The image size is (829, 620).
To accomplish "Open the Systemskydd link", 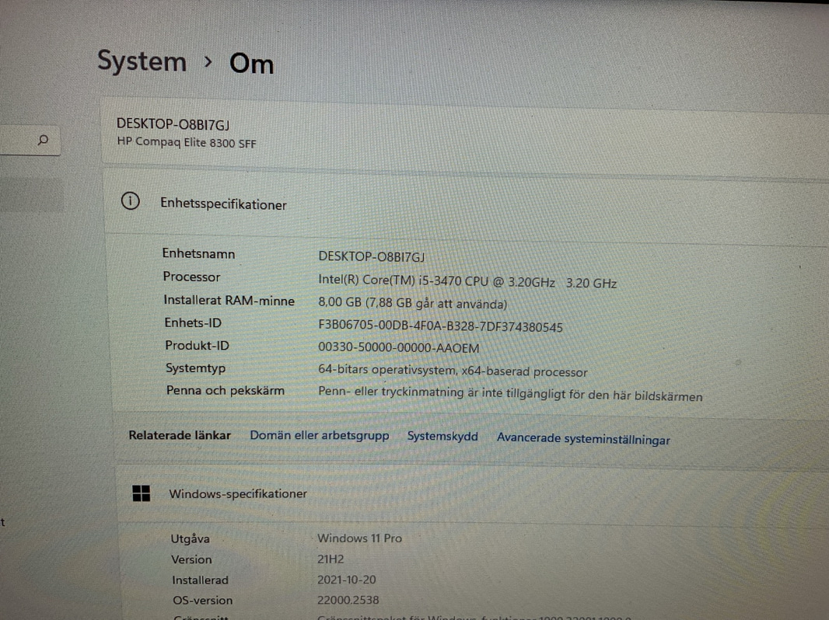I will pos(442,437).
